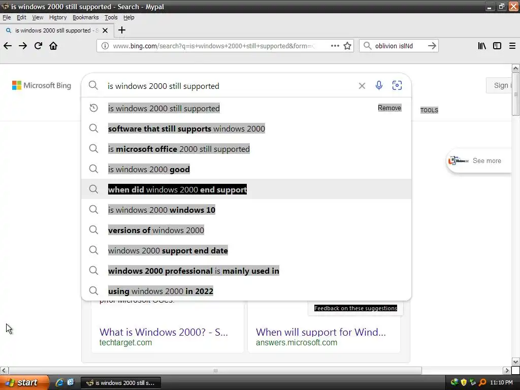Go back with the browser back arrow
This screenshot has height=390, width=520.
8,46
